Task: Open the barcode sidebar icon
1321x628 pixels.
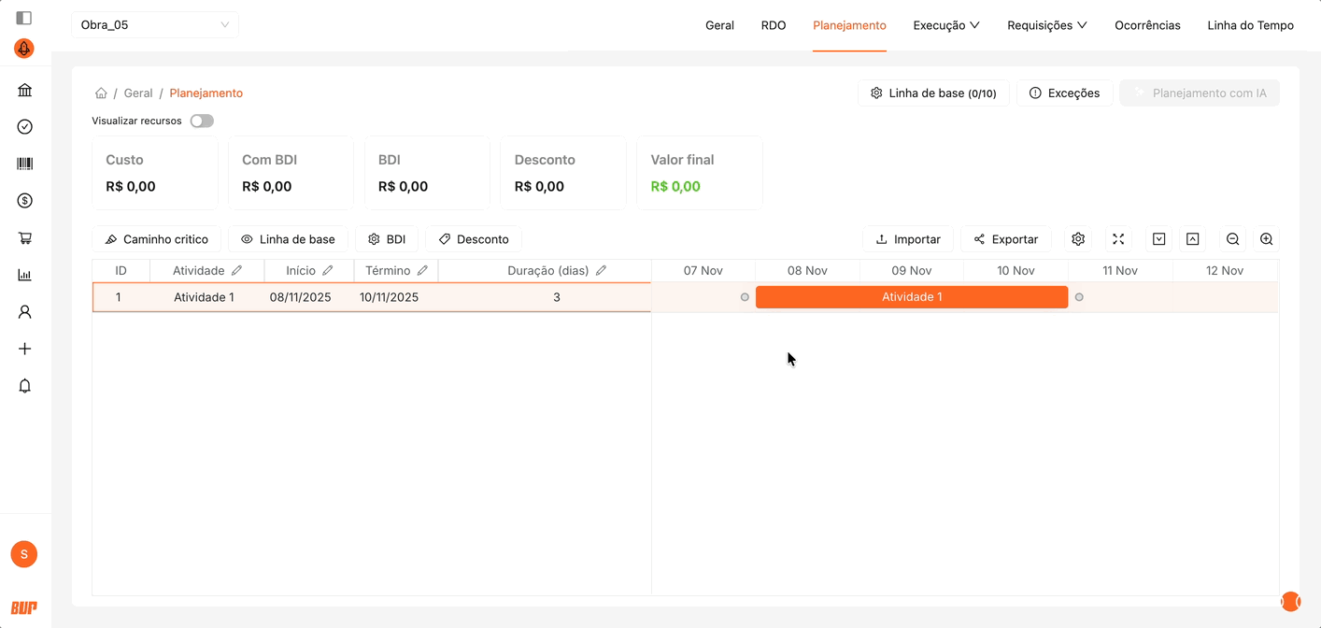Action: click(x=25, y=164)
